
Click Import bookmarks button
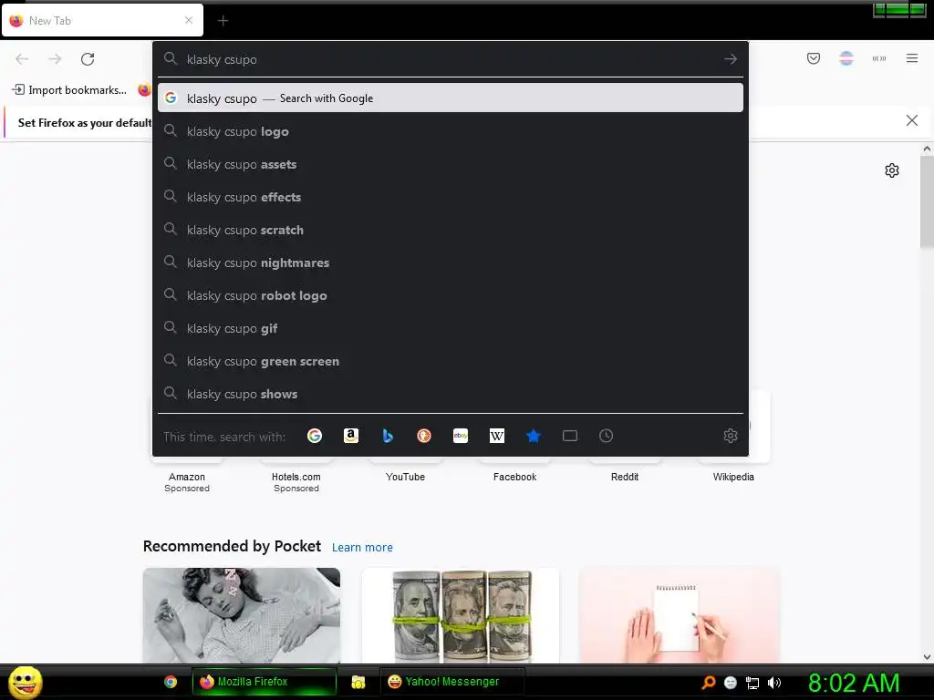(69, 90)
